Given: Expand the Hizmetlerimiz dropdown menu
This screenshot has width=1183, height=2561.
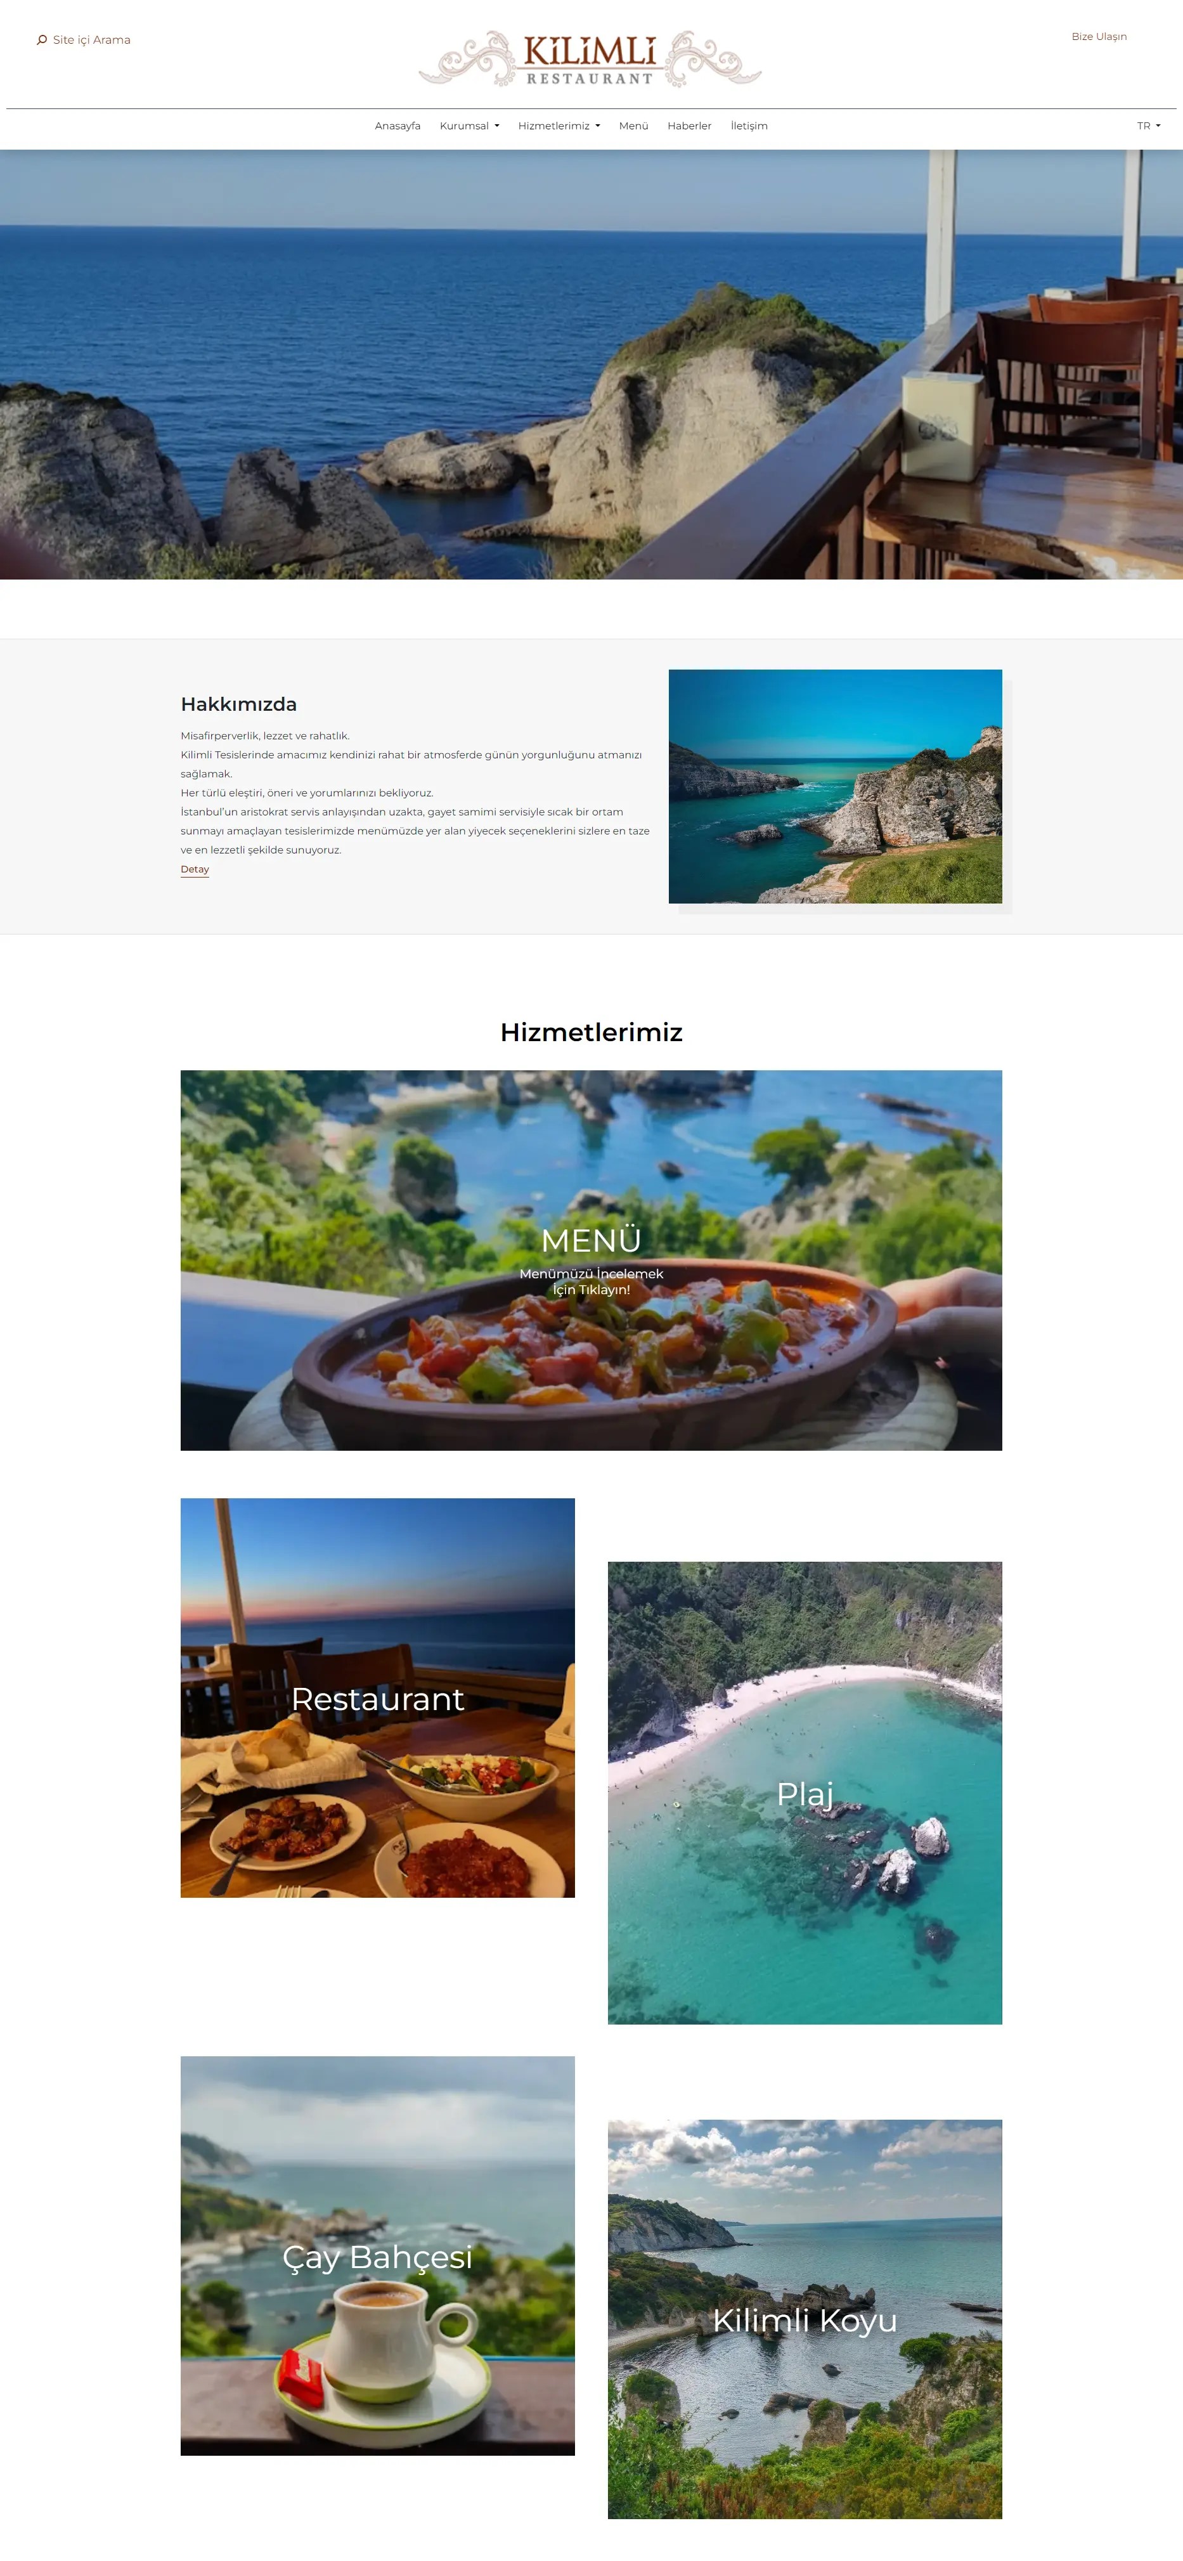Looking at the screenshot, I should [x=559, y=126].
